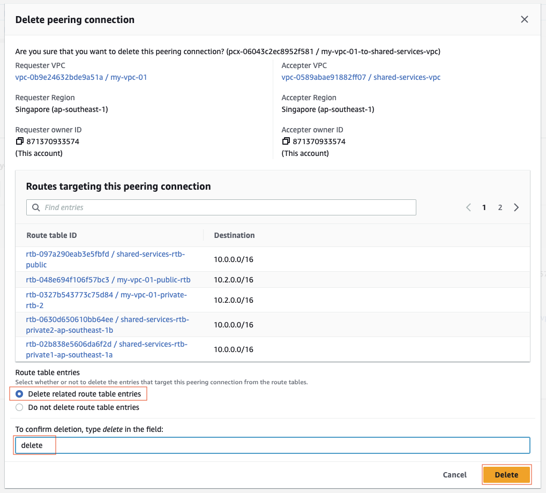Switch to page 2 of routes

(499, 207)
